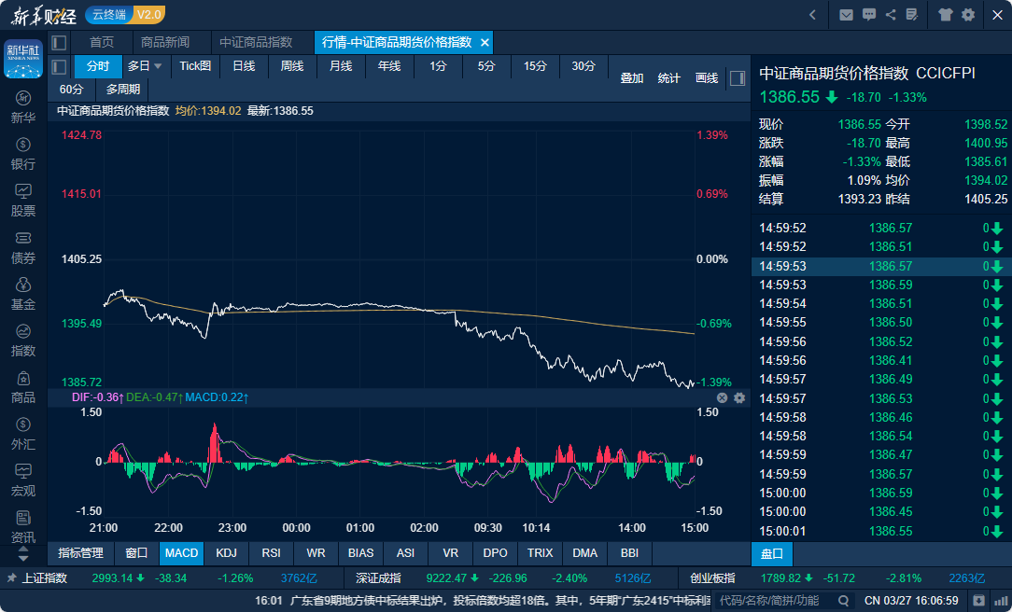Open the message/chat icon in title bar
Image resolution: width=1012 pixels, height=612 pixels.
coord(871,15)
